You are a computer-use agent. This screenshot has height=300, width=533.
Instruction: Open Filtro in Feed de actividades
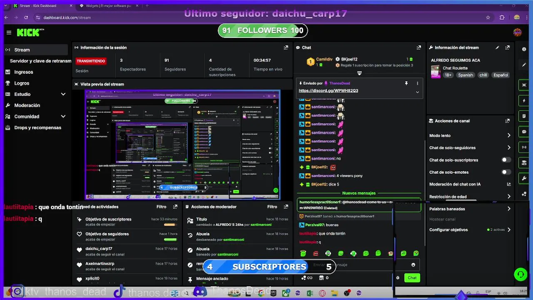tap(161, 207)
